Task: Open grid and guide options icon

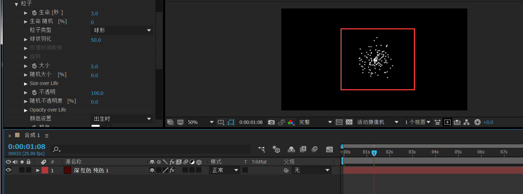Action: pos(221,122)
